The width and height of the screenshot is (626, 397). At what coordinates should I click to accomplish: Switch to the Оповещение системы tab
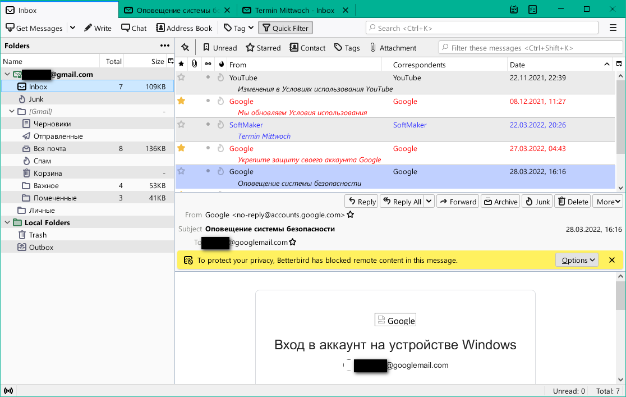click(178, 11)
